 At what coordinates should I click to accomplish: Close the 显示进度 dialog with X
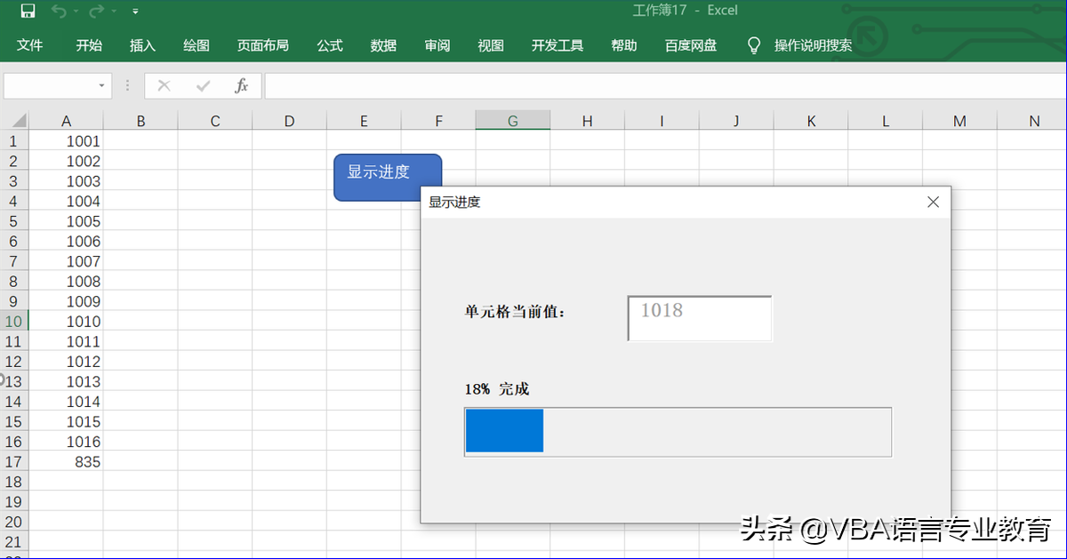coord(933,202)
